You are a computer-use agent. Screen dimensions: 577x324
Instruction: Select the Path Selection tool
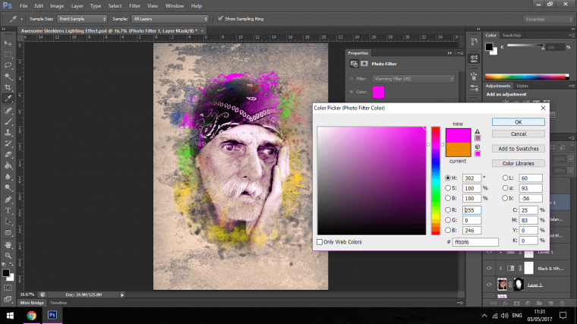pos(8,222)
